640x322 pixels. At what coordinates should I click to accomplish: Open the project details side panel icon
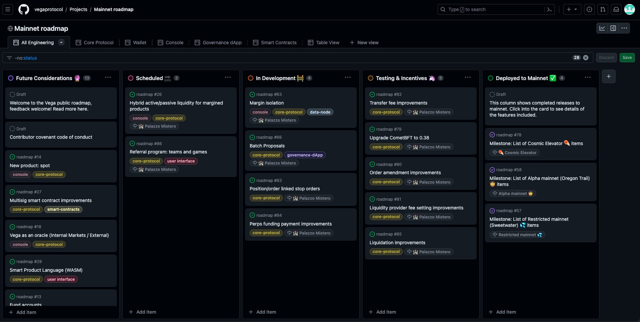point(613,28)
